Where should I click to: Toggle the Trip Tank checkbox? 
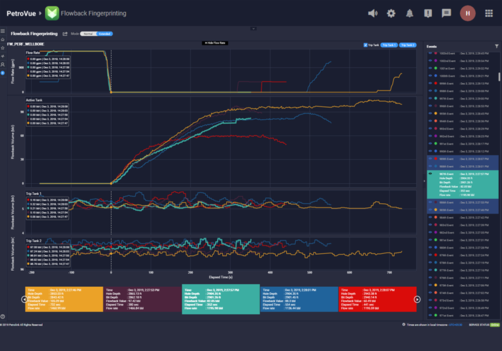point(365,45)
